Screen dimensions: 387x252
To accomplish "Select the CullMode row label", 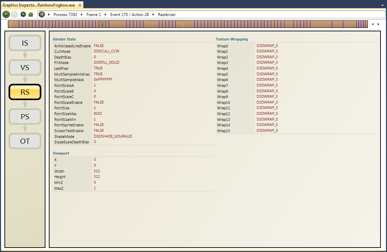I will click(x=62, y=51).
